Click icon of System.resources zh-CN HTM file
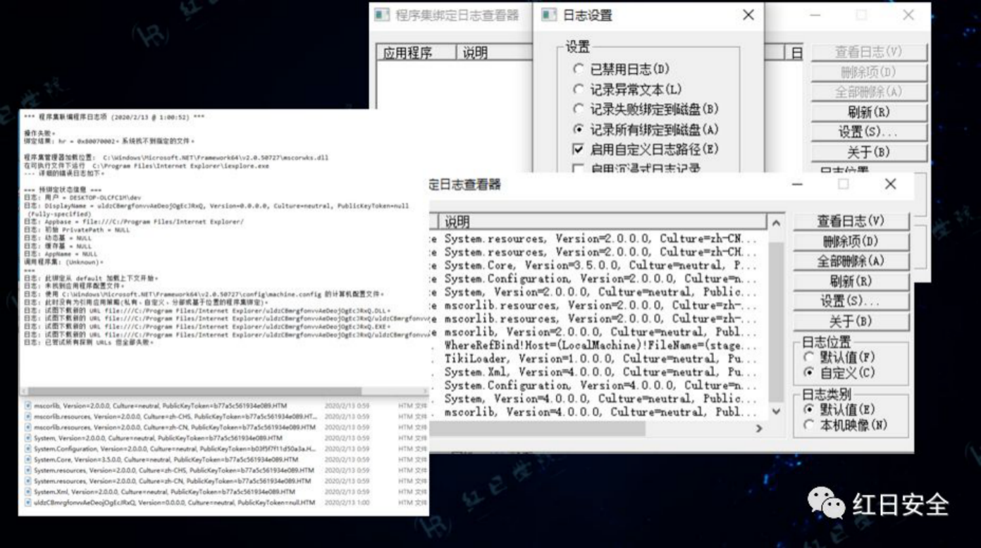The image size is (981, 548). (x=28, y=481)
